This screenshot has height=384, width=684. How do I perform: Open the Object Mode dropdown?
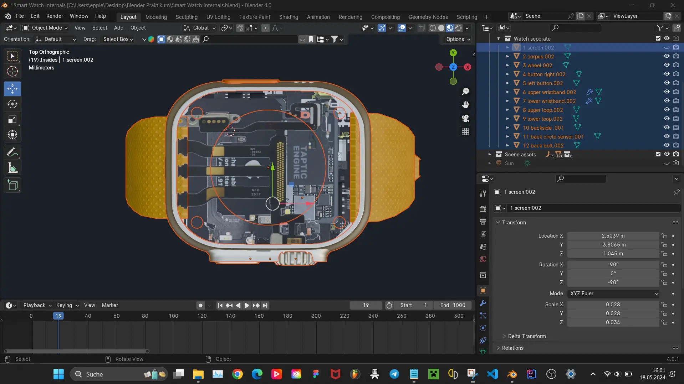pyautogui.click(x=45, y=28)
